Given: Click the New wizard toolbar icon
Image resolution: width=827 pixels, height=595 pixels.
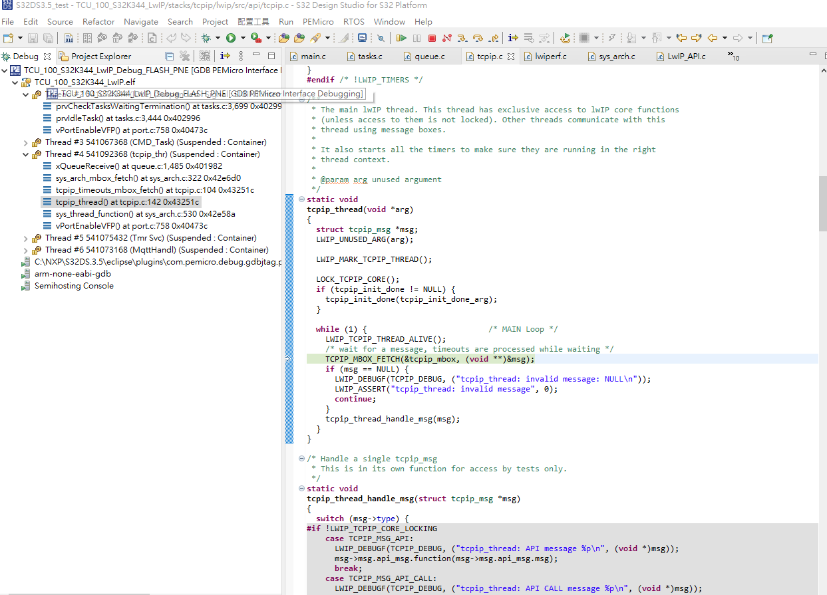Looking at the screenshot, I should coord(8,39).
